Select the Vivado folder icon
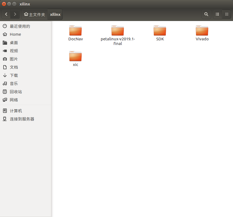 click(202, 31)
